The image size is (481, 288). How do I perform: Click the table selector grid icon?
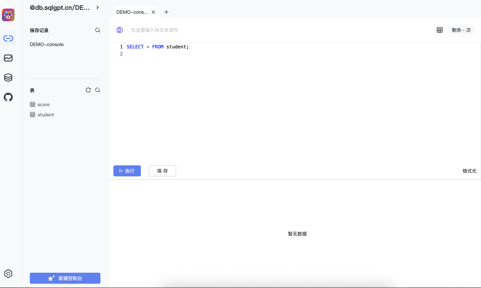coord(440,30)
